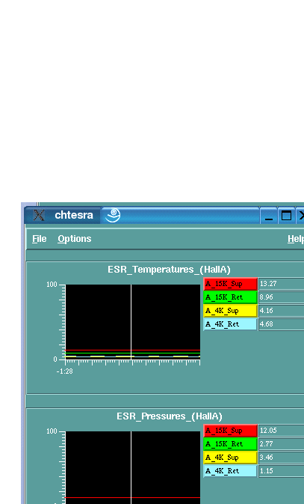Viewport: 304px width, 504px height.
Task: Select cyan A_4K_Ret pressure legend button
Action: (x=230, y=471)
